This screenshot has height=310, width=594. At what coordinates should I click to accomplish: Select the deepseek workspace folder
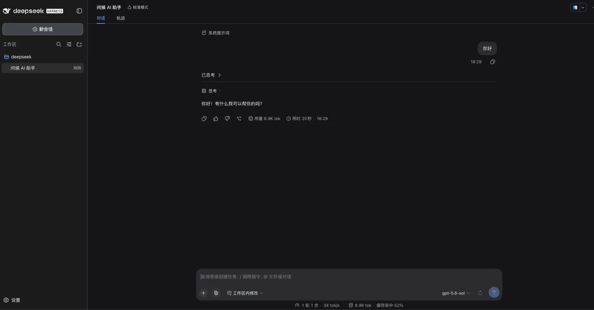tap(43, 57)
